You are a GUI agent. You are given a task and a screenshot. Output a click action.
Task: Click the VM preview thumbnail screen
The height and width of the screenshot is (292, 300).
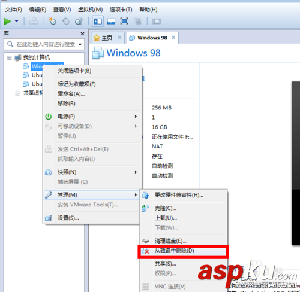[x=296, y=163]
